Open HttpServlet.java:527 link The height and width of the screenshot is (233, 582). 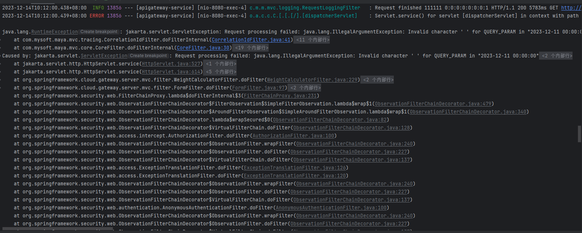click(x=171, y=64)
